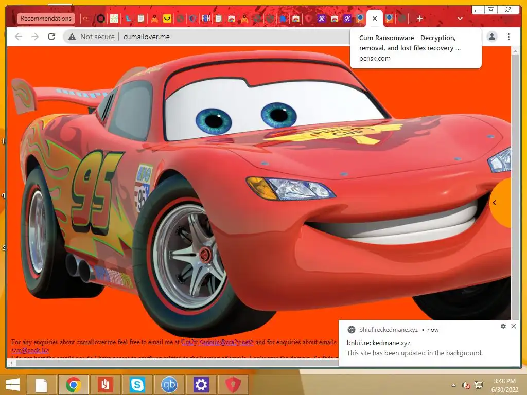Switch to the black circle icon tab
Viewport: 527px width, 395px height.
[100, 19]
